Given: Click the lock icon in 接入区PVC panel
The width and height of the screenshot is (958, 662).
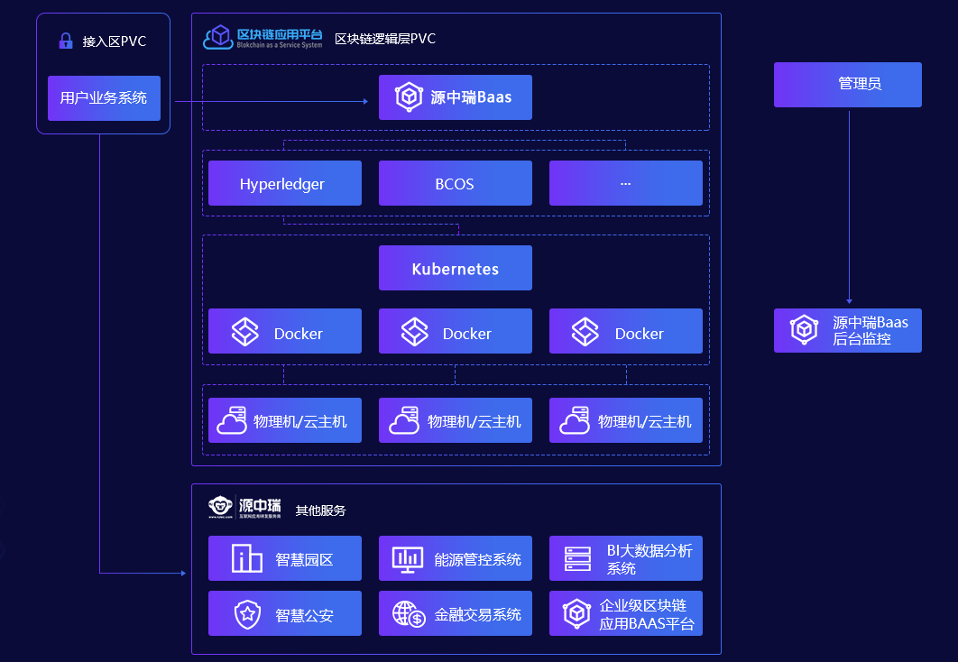Looking at the screenshot, I should click(67, 41).
